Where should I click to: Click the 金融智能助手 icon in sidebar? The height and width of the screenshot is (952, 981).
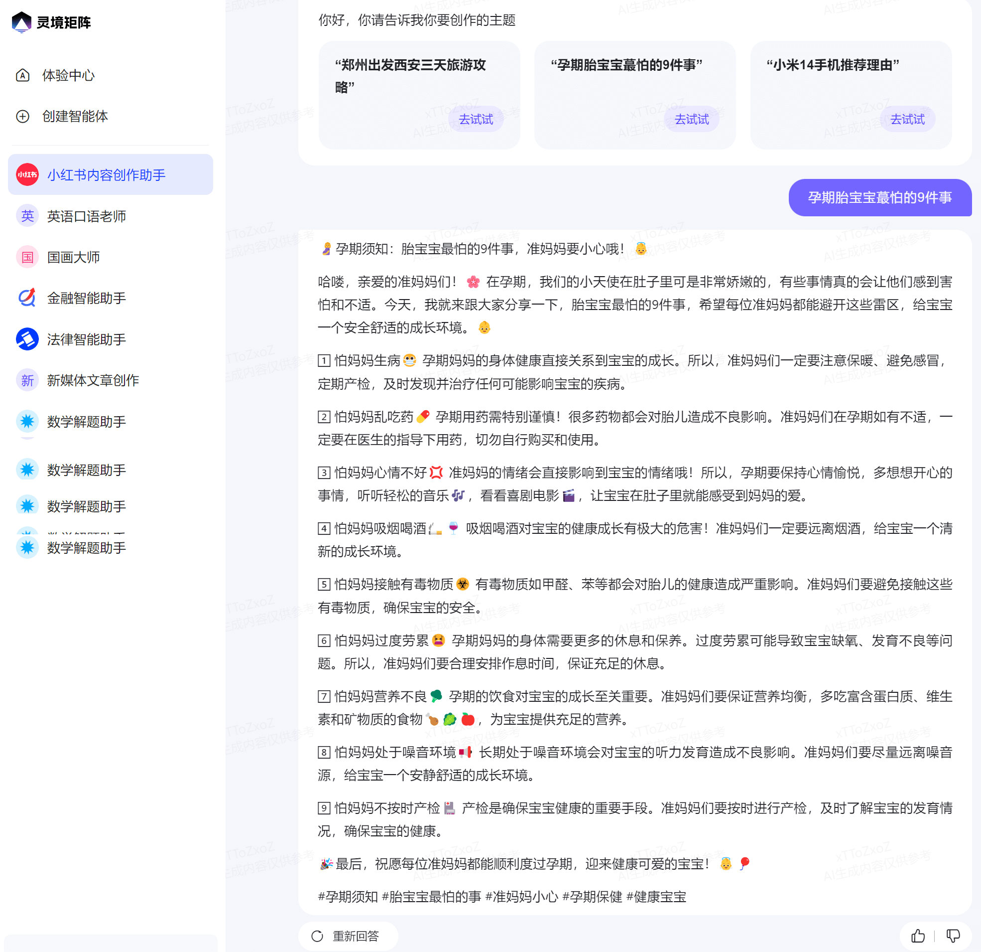27,298
